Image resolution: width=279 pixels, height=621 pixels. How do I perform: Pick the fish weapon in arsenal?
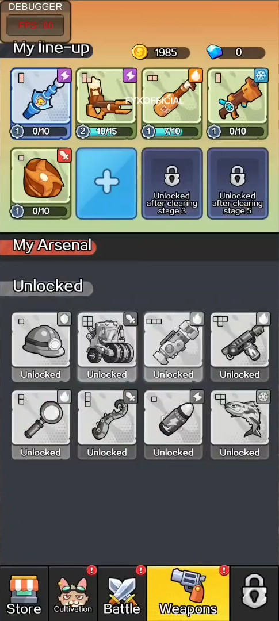[x=240, y=425]
